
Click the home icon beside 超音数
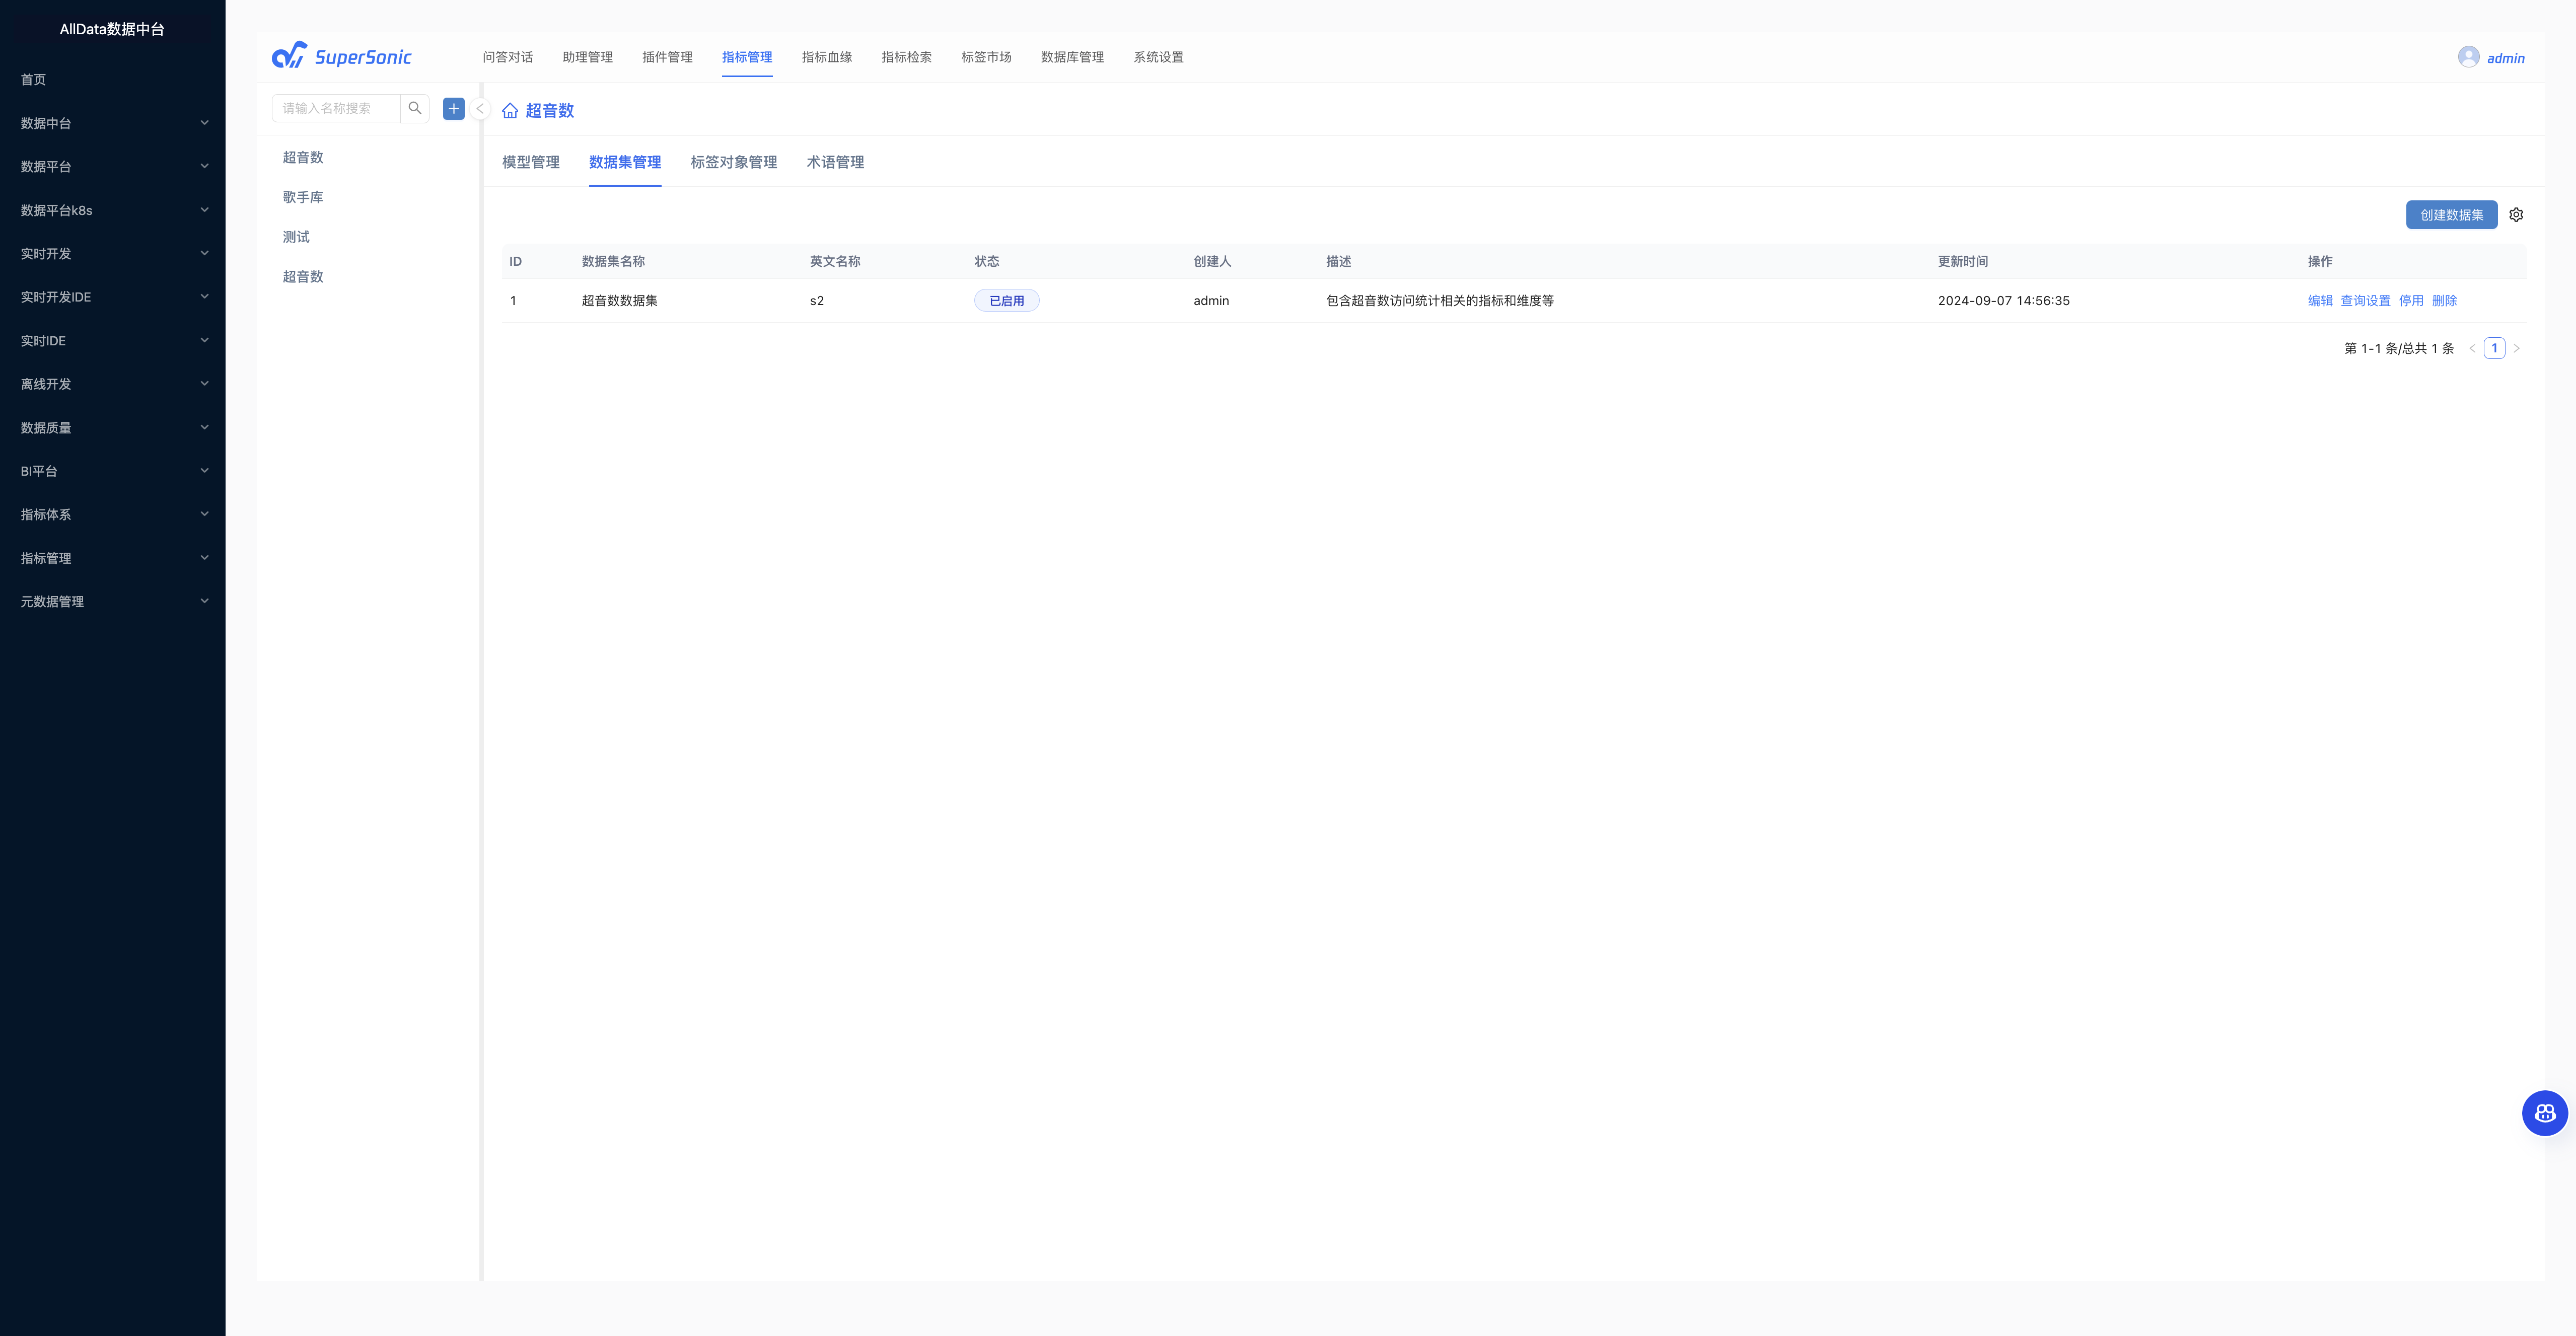[x=510, y=111]
